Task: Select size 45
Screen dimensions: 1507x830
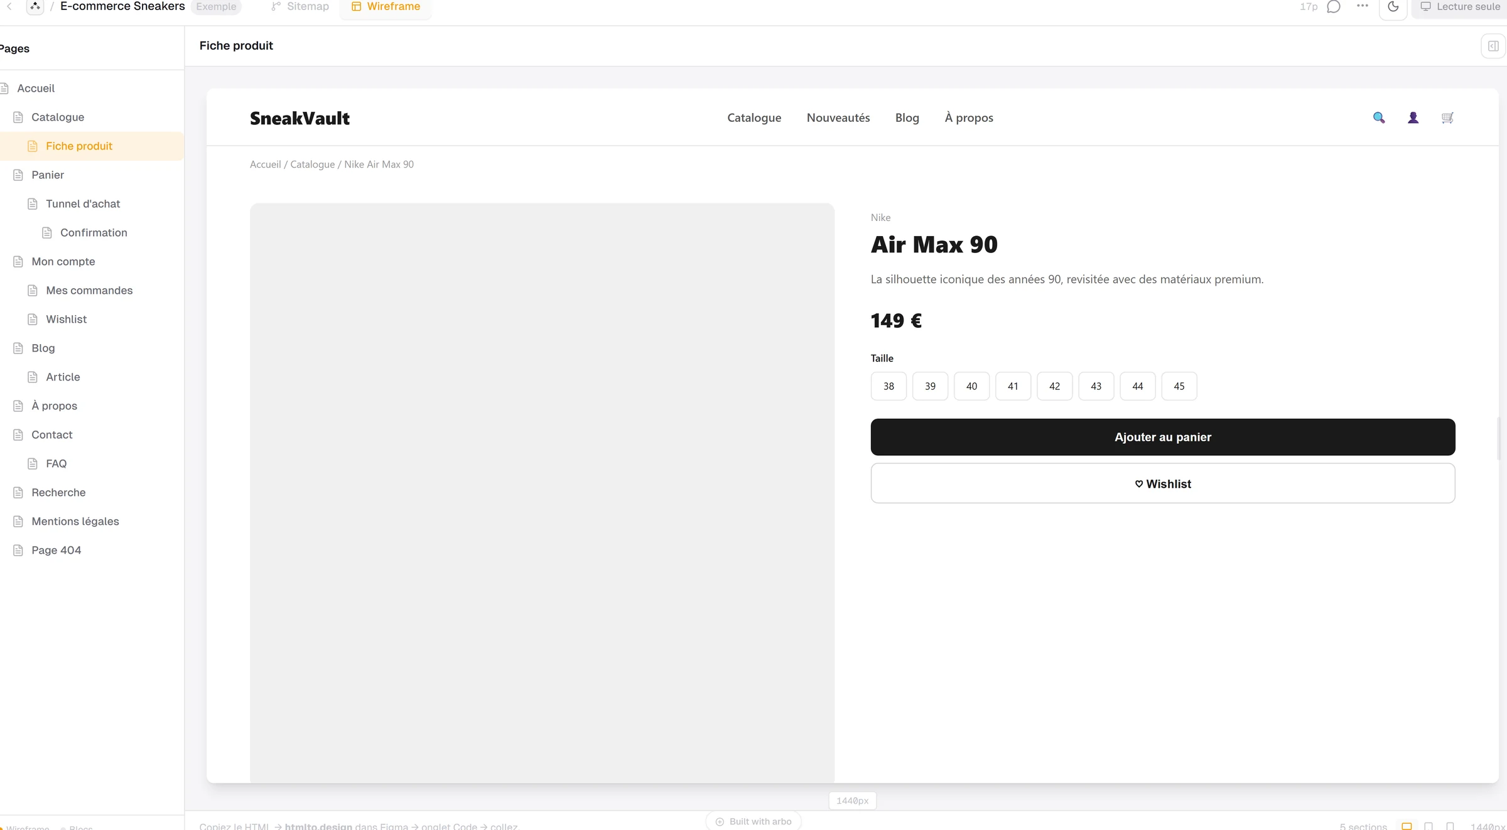Action: [1179, 386]
